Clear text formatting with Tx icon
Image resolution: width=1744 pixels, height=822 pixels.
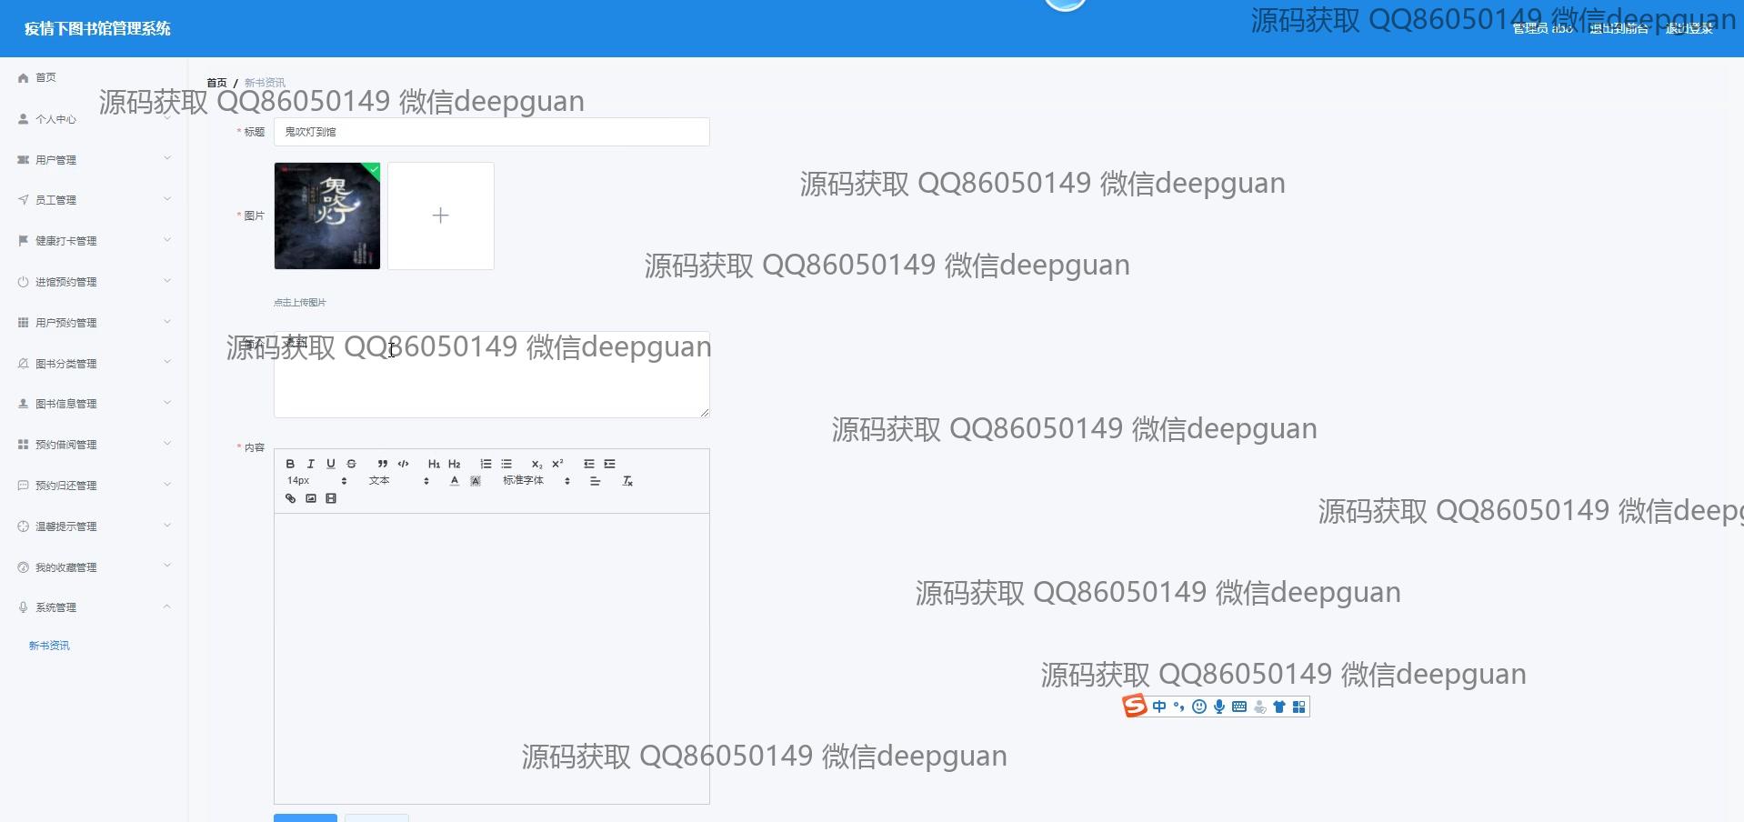click(x=627, y=481)
